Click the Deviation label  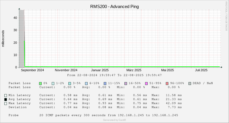[x=18, y=107]
